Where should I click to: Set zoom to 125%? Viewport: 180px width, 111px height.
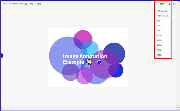coord(163,41)
